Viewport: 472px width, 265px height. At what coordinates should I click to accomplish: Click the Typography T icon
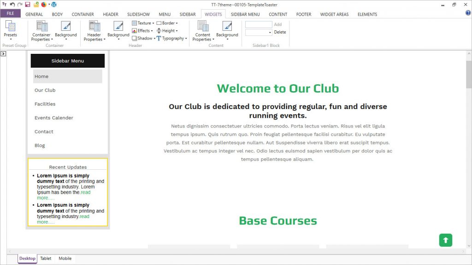159,39
